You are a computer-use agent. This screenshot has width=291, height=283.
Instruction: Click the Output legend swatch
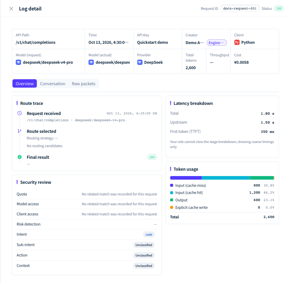point(172,200)
